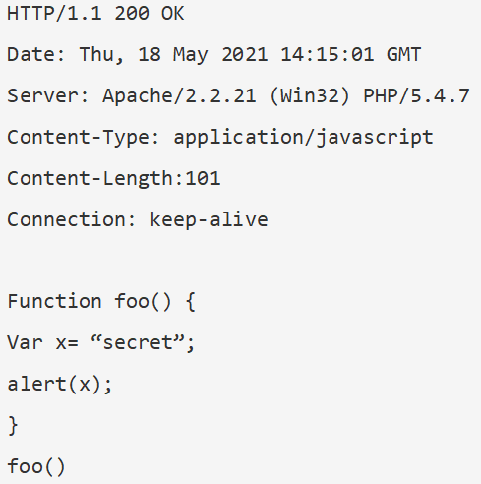Click the Connection header label
The width and height of the screenshot is (481, 484).
click(x=71, y=219)
